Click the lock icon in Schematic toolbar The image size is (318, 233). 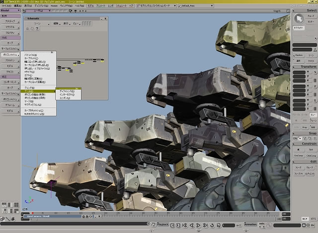point(27,29)
